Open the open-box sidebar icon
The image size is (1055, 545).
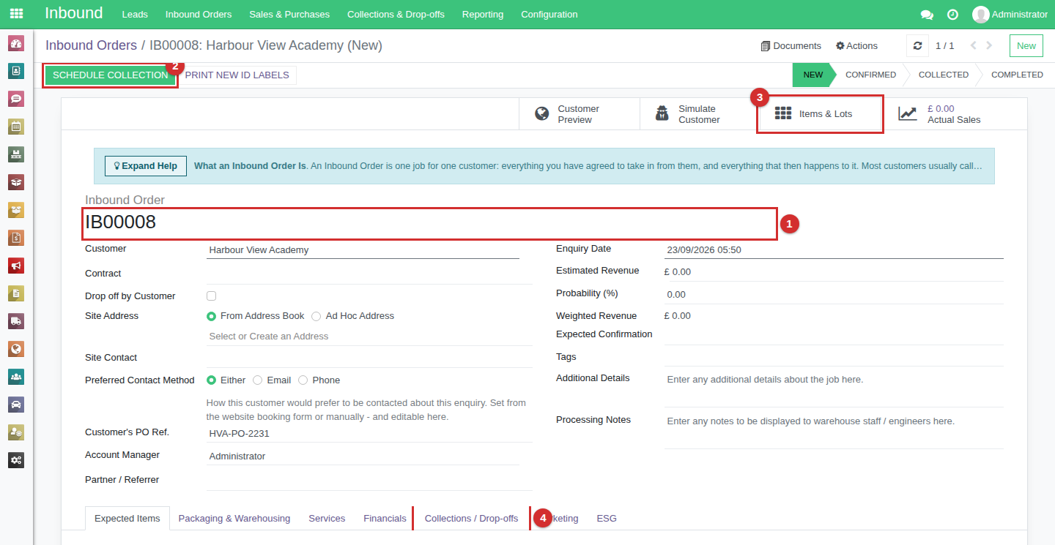16,210
